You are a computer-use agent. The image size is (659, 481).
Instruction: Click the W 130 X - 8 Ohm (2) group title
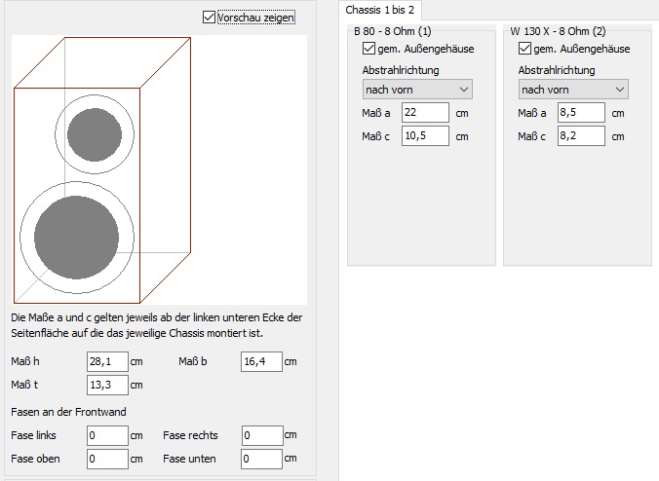tap(558, 31)
